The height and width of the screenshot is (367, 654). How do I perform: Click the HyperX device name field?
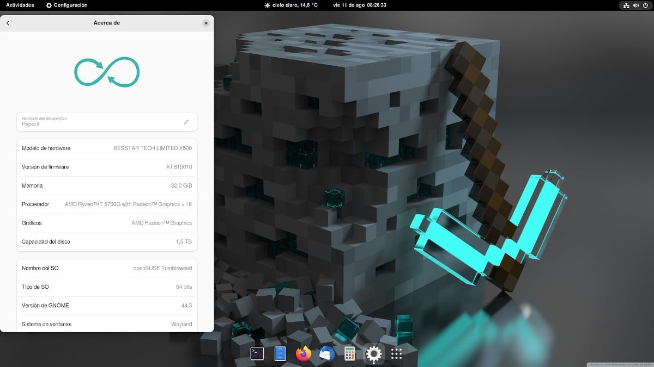pyautogui.click(x=107, y=122)
